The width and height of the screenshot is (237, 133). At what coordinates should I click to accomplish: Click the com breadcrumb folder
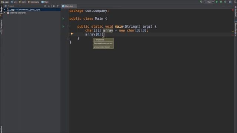(x=22, y=2)
